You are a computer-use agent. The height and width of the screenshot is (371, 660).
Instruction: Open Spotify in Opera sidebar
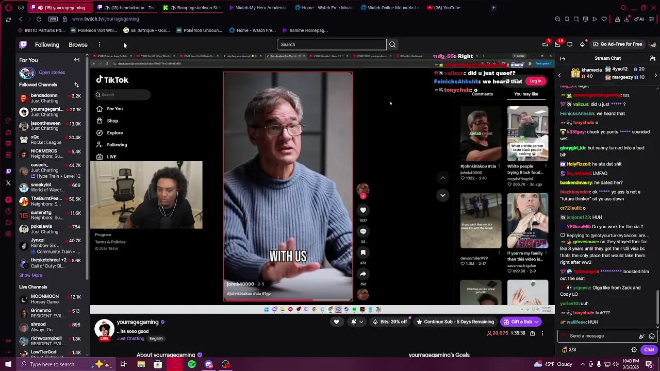[8, 199]
